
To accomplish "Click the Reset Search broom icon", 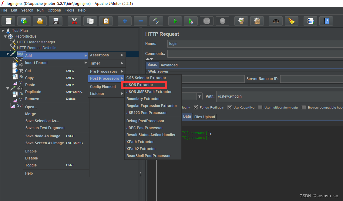I will pyautogui.click(x=291, y=21).
